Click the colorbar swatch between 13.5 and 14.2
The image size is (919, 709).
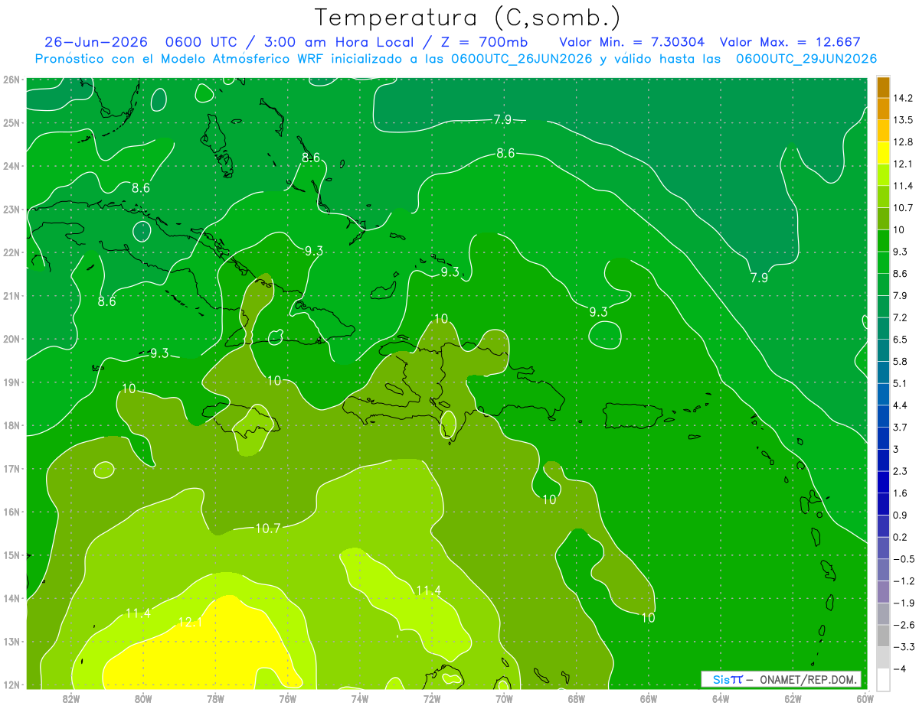[883, 109]
